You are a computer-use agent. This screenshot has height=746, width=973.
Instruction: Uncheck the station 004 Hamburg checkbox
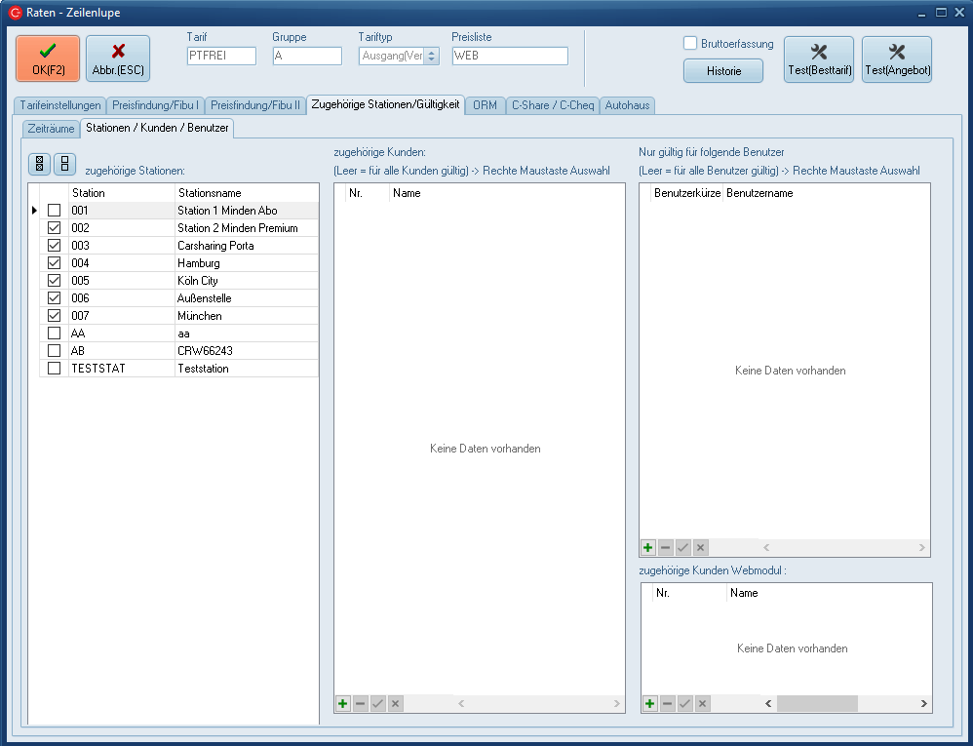tap(55, 263)
